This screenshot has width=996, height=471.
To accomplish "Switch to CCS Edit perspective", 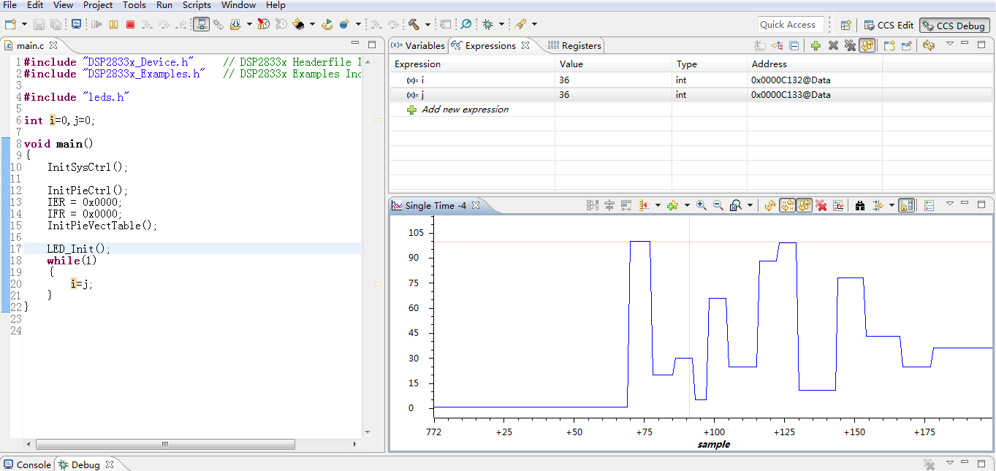I will click(x=888, y=25).
